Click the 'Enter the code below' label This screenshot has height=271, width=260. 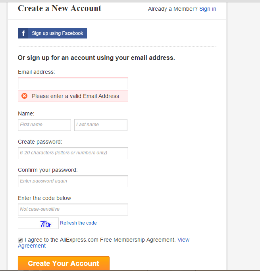[44, 198]
